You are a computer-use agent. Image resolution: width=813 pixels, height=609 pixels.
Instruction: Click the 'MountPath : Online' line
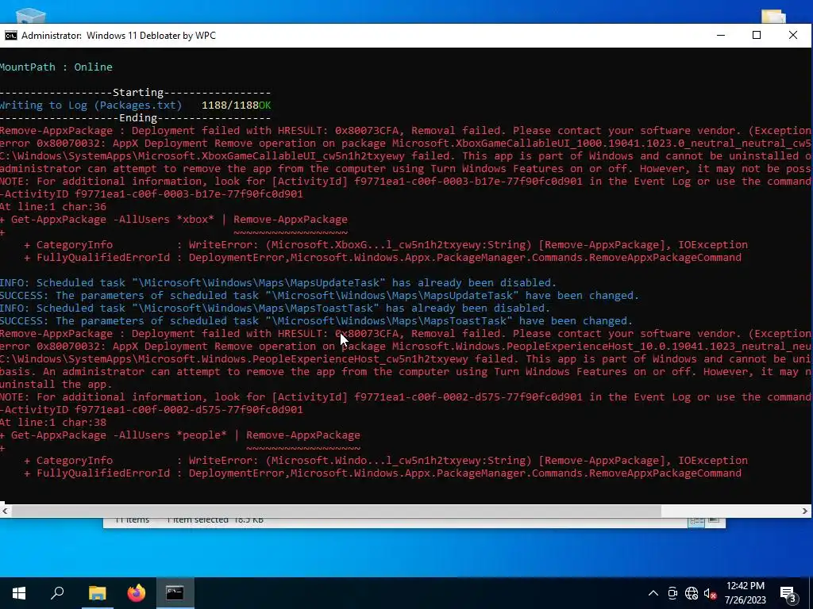coord(56,67)
